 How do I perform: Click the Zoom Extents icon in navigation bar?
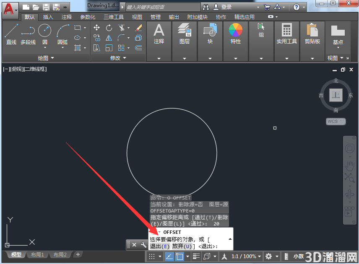350,178
